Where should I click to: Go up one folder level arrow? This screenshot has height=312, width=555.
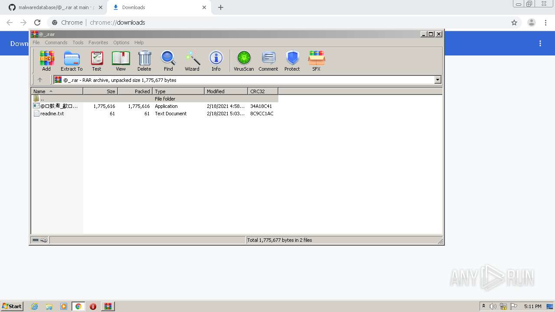pos(40,80)
